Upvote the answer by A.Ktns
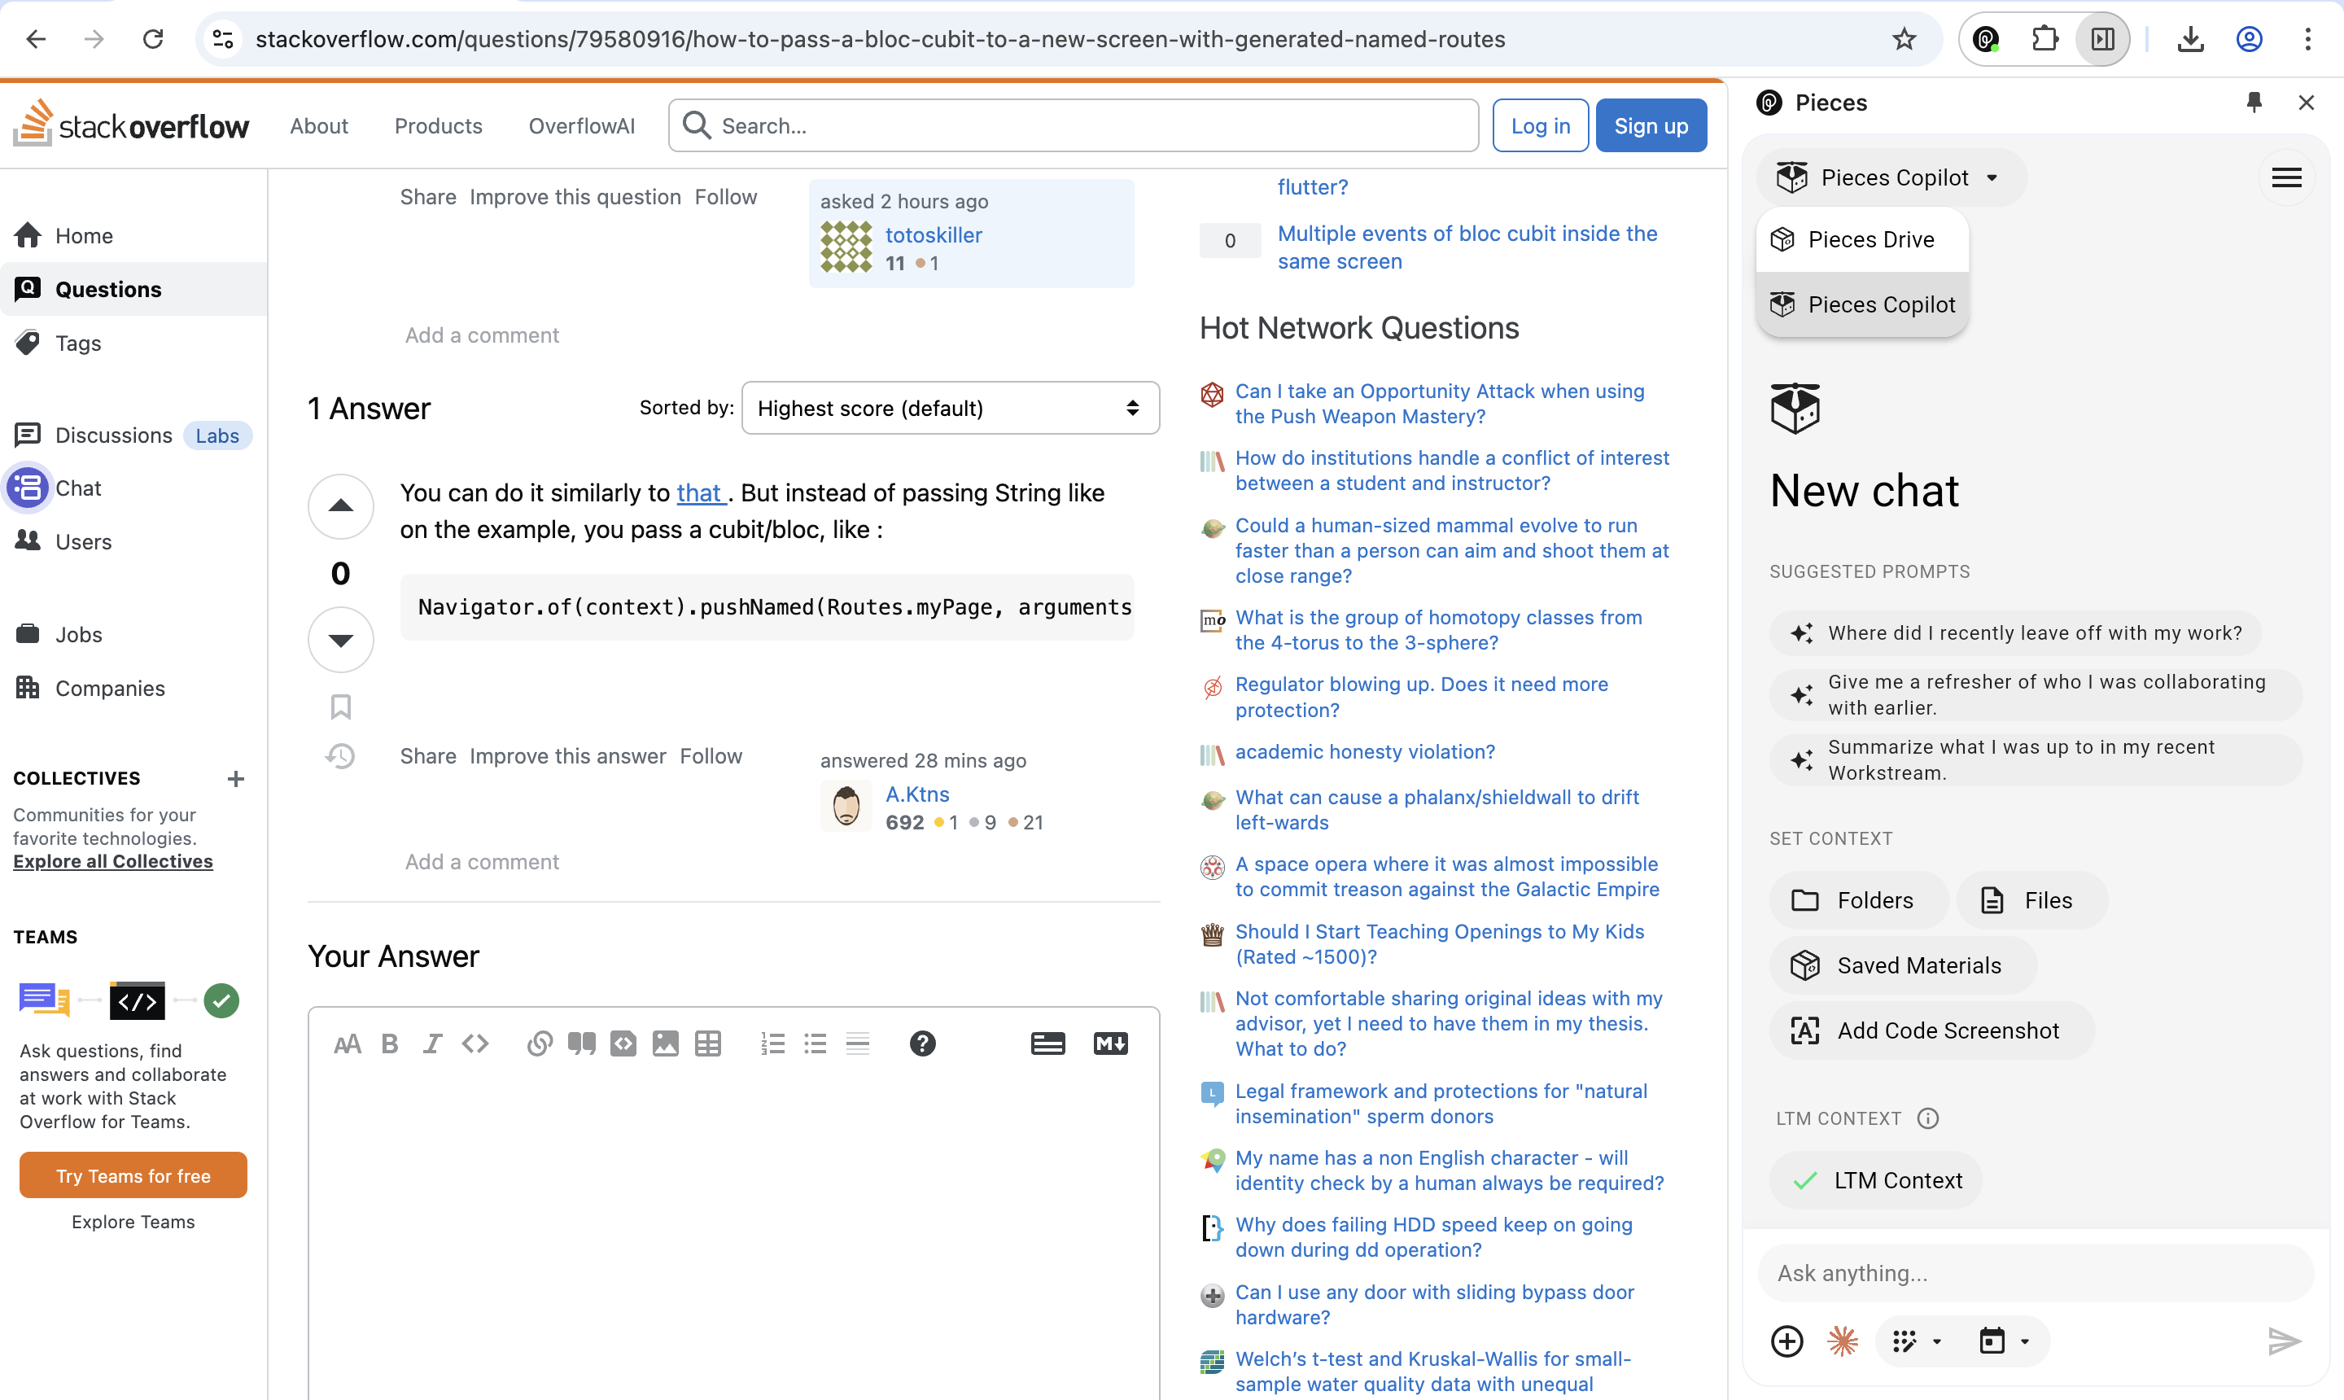 340,506
